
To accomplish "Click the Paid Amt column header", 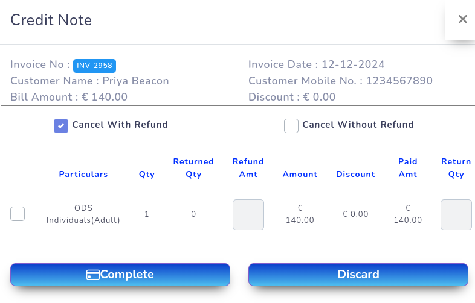I will (408, 168).
